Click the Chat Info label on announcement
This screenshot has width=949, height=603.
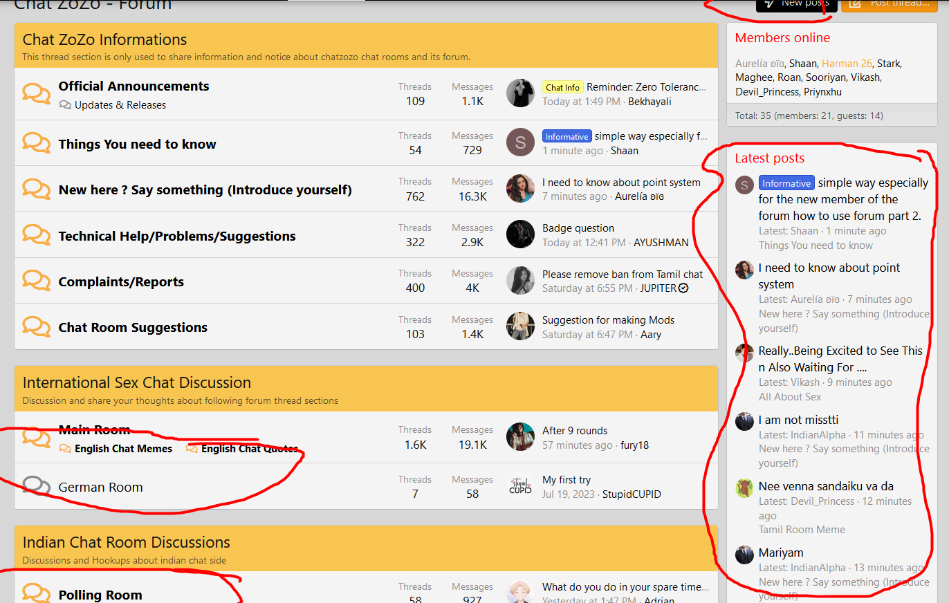[x=562, y=87]
